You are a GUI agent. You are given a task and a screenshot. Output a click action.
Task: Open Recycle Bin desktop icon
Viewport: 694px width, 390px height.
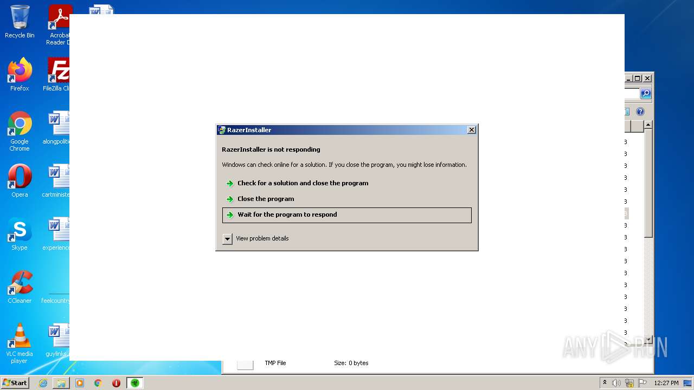tap(20, 22)
